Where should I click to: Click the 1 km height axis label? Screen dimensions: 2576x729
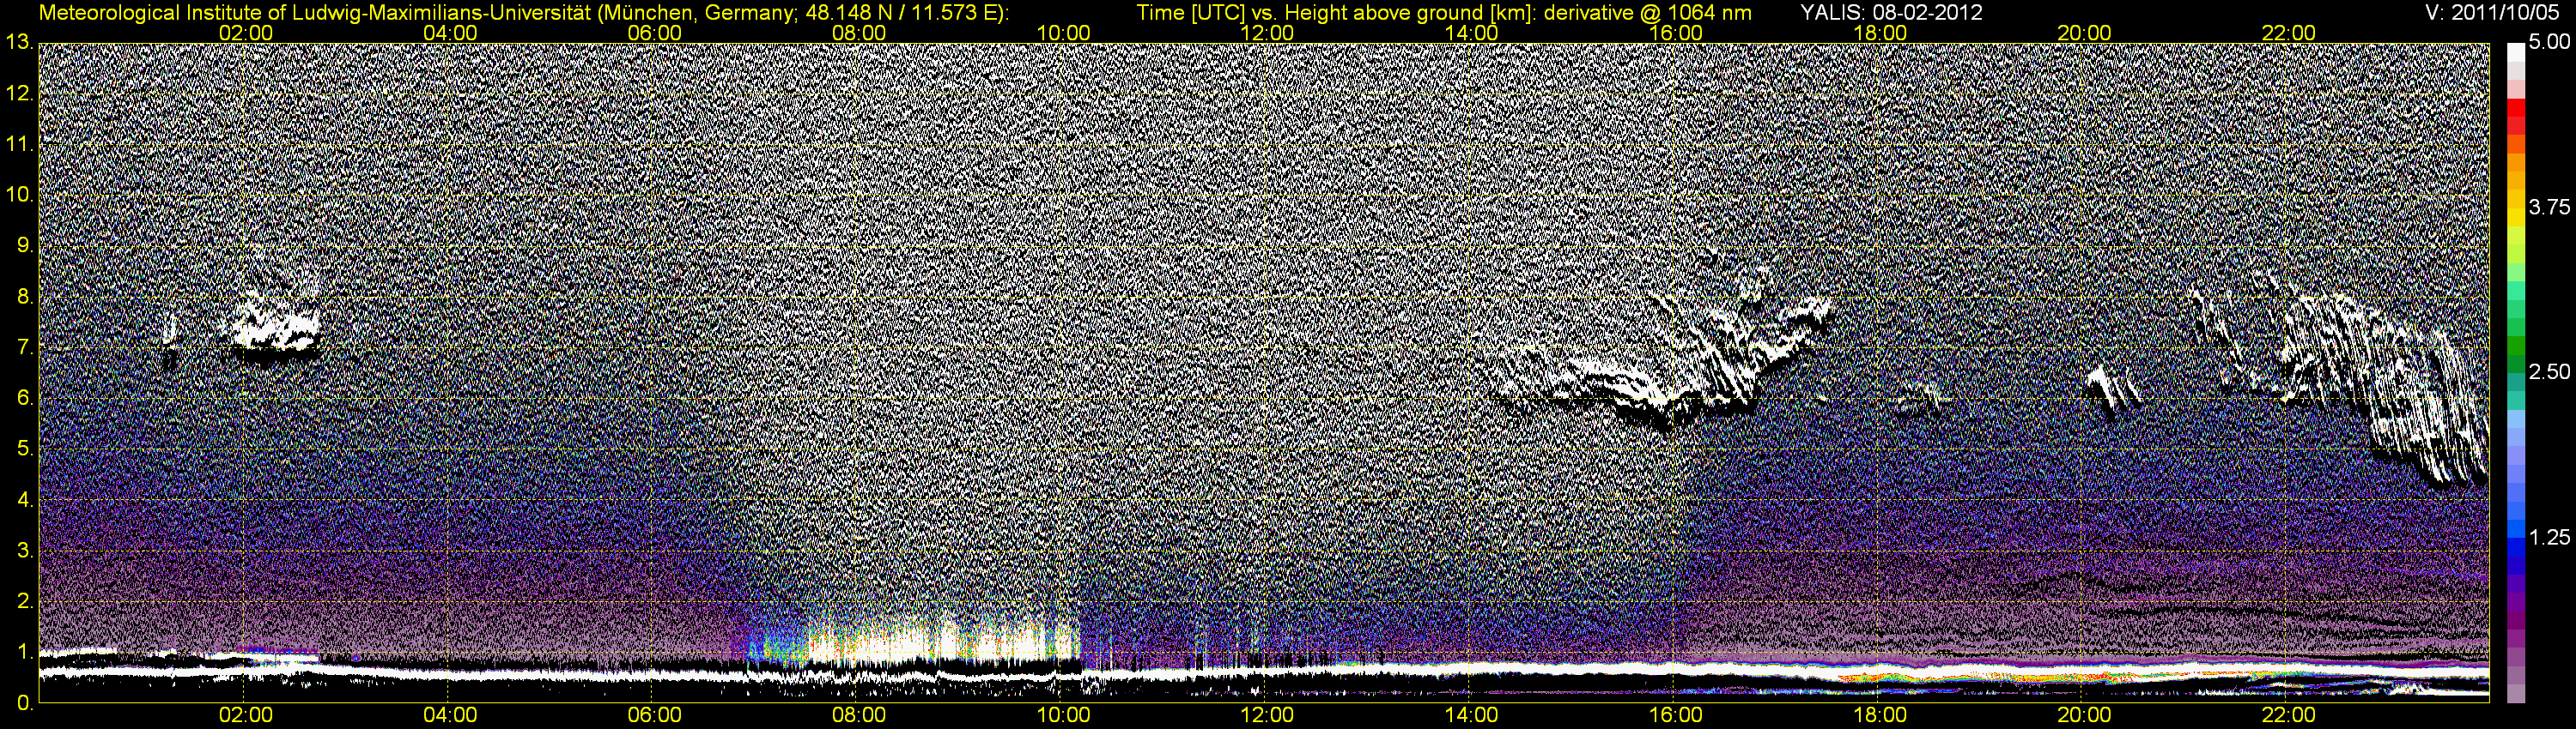[25, 654]
